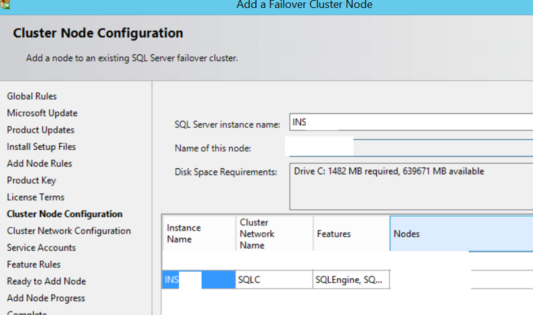Click the Name of this node field
This screenshot has width=533, height=315.
pos(412,148)
